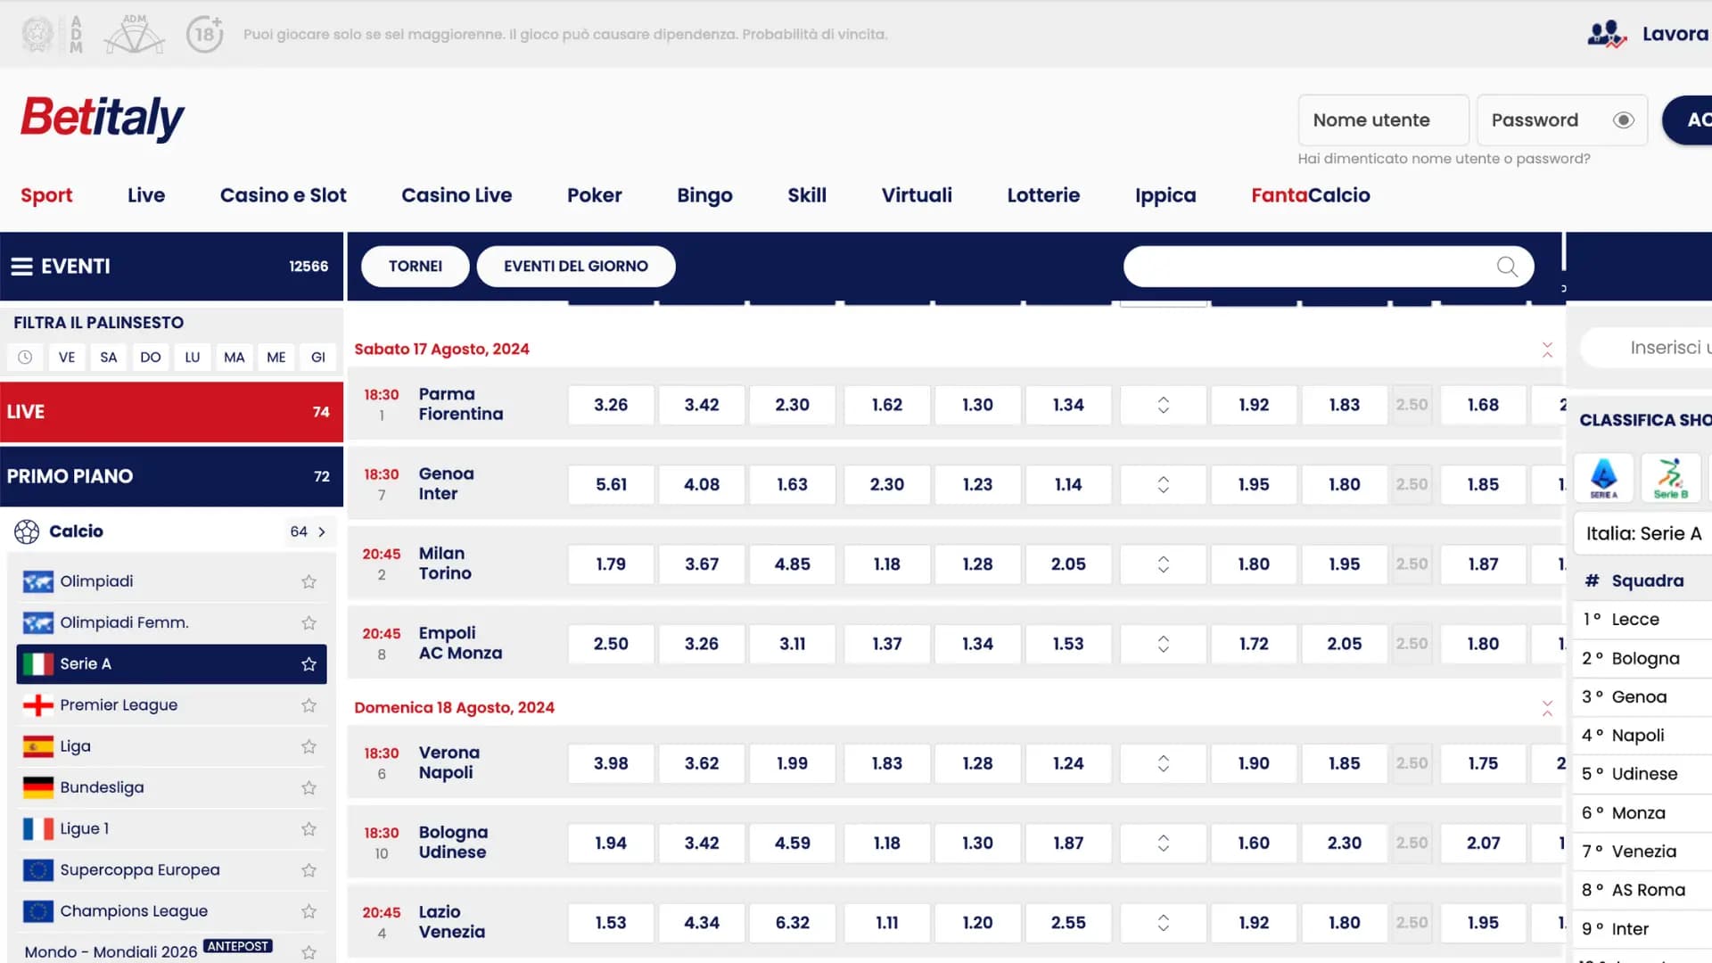Click the Serie A logo in Classifica panel
1712x963 pixels.
(1604, 478)
